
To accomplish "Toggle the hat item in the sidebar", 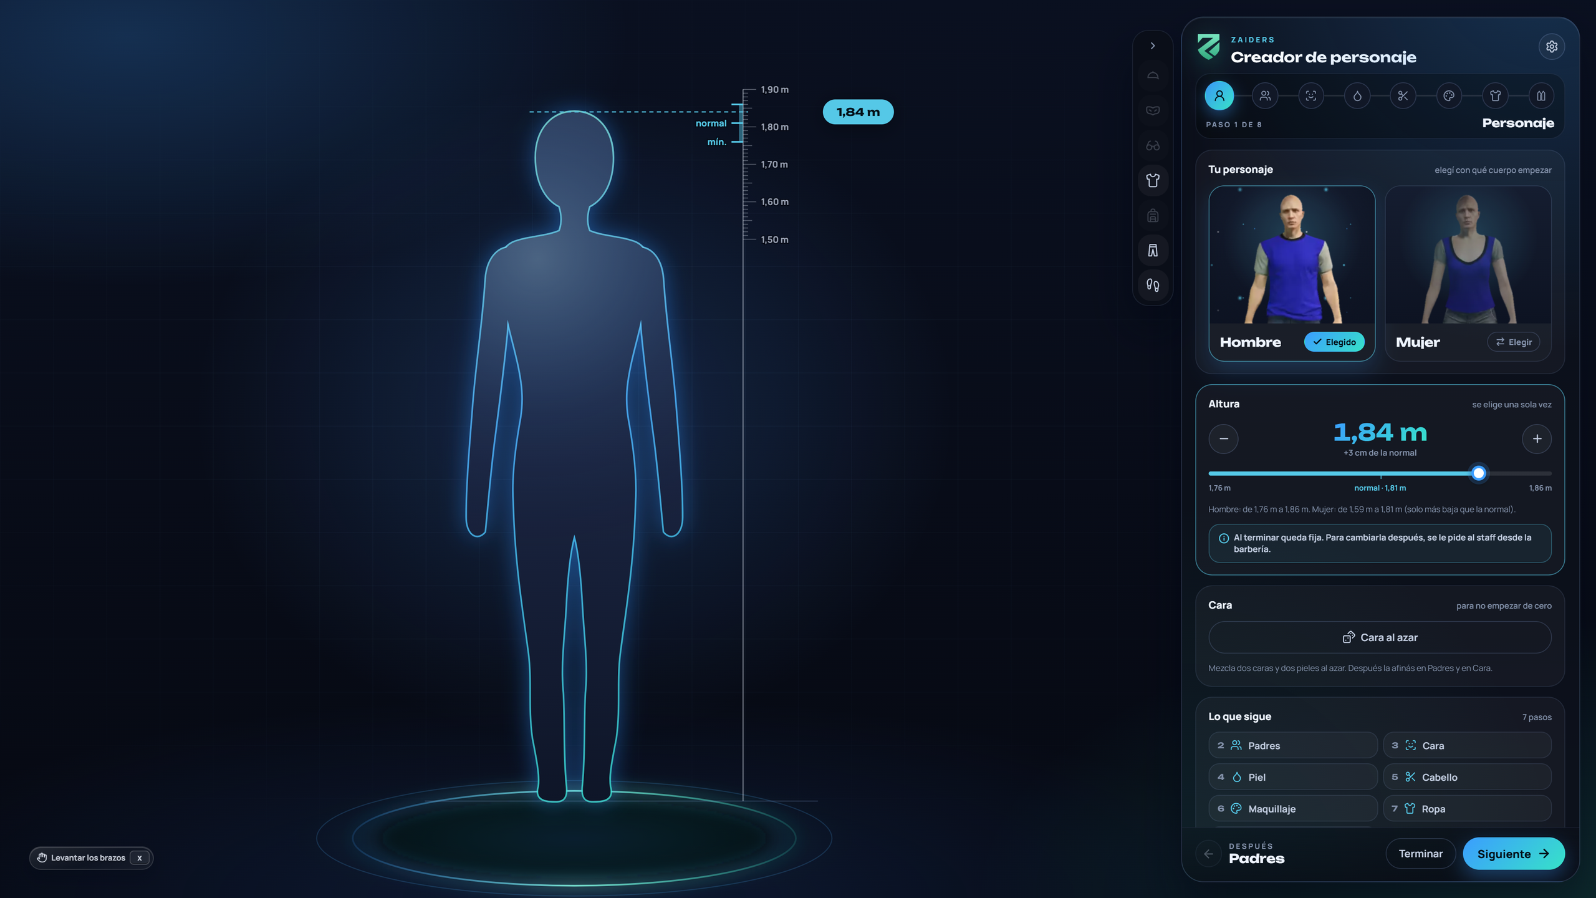I will tap(1153, 76).
